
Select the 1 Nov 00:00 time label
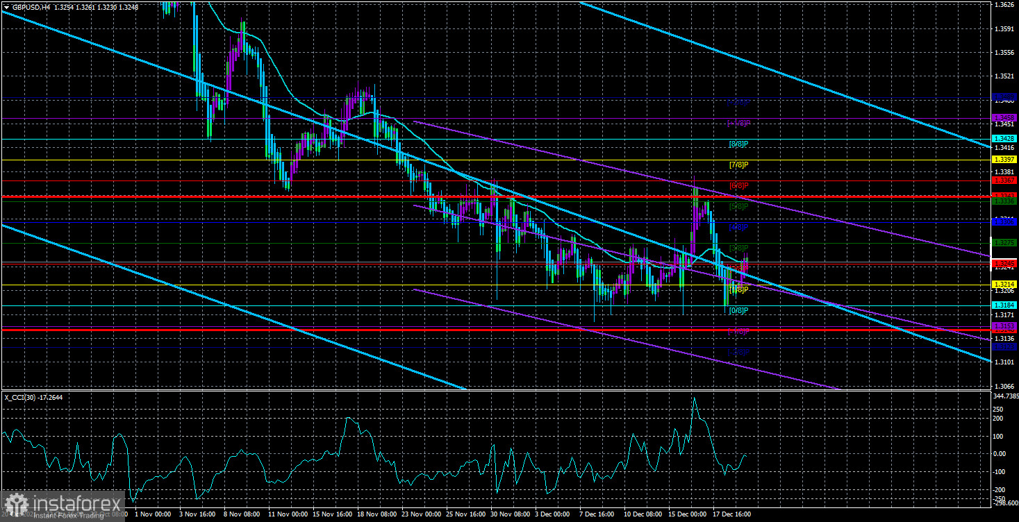151,514
